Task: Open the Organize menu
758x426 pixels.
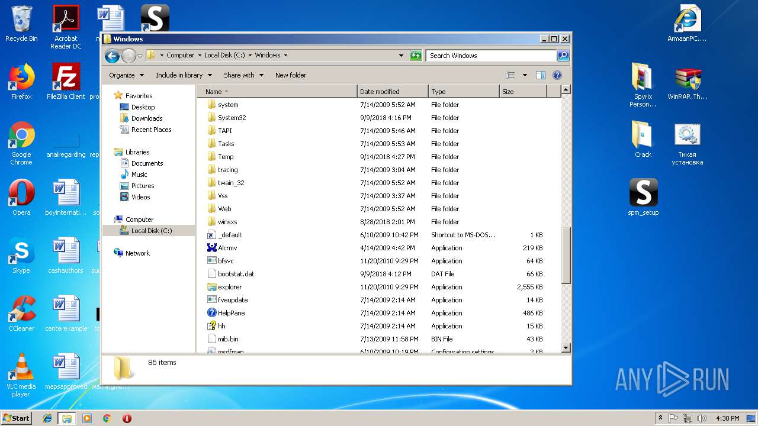Action: [x=126, y=75]
